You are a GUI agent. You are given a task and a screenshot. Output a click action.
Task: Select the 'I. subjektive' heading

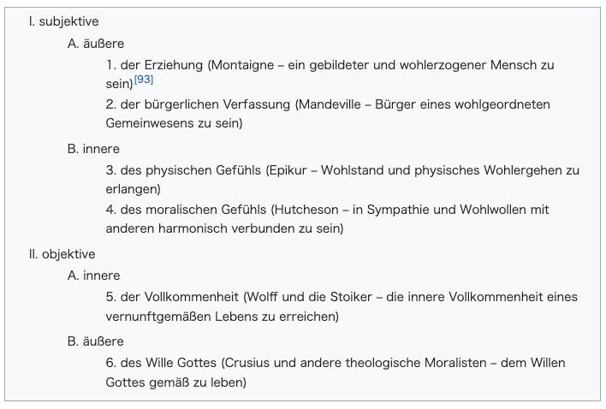64,21
